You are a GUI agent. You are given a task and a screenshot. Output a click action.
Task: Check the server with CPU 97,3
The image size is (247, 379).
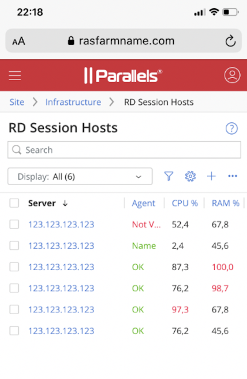pos(14,309)
